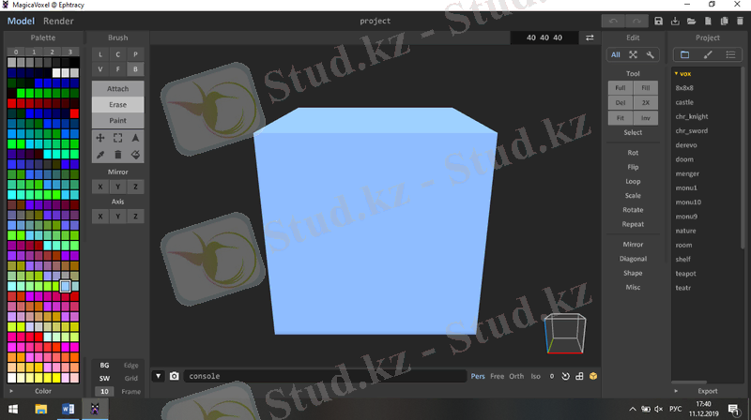Select palette tab 1
Viewport: 751px width, 420px height.
34,52
